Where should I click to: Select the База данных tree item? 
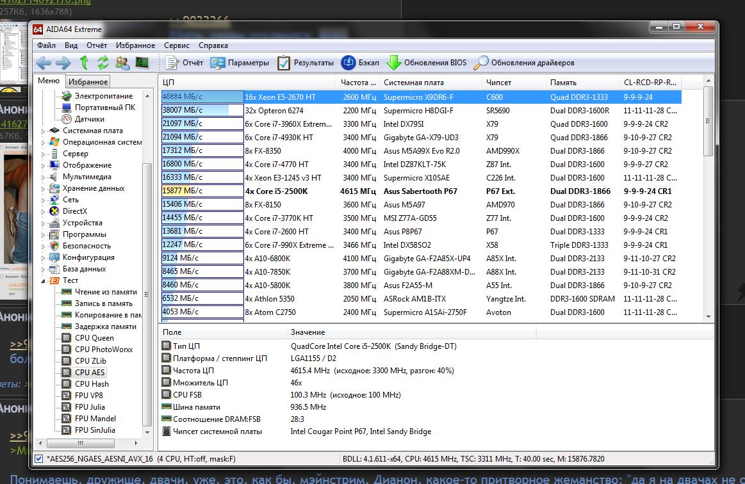pos(84,269)
